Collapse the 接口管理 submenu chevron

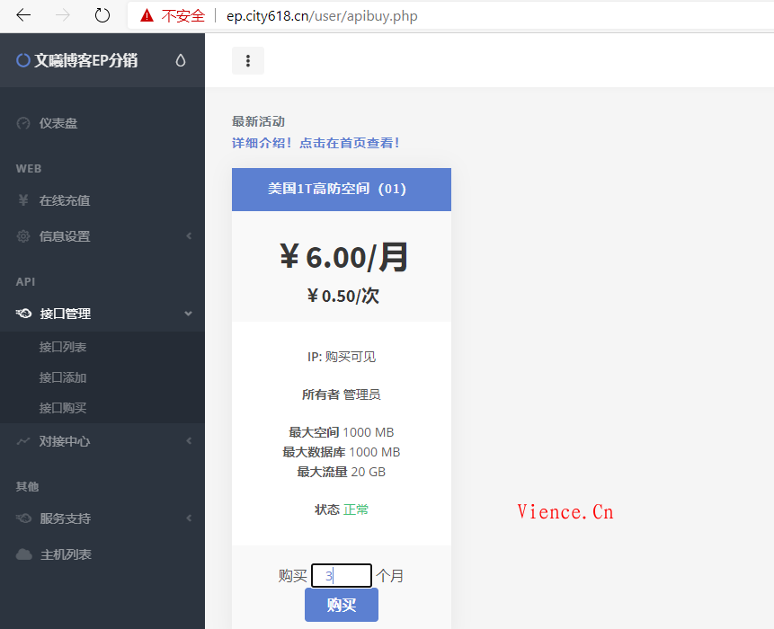(189, 314)
